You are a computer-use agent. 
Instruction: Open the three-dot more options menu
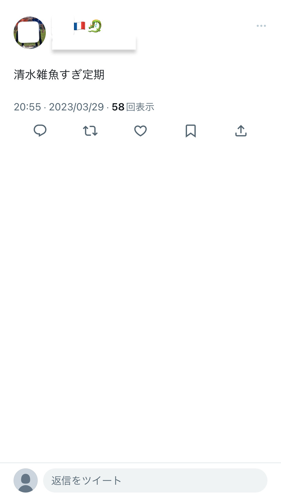261,26
